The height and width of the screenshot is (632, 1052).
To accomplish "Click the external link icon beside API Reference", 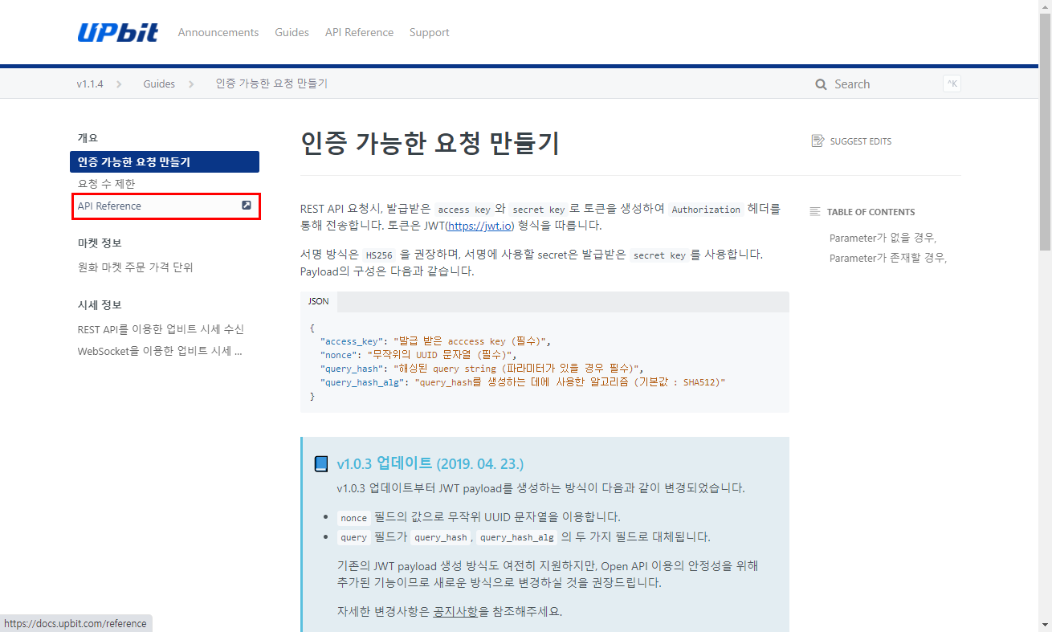I will pos(247,206).
